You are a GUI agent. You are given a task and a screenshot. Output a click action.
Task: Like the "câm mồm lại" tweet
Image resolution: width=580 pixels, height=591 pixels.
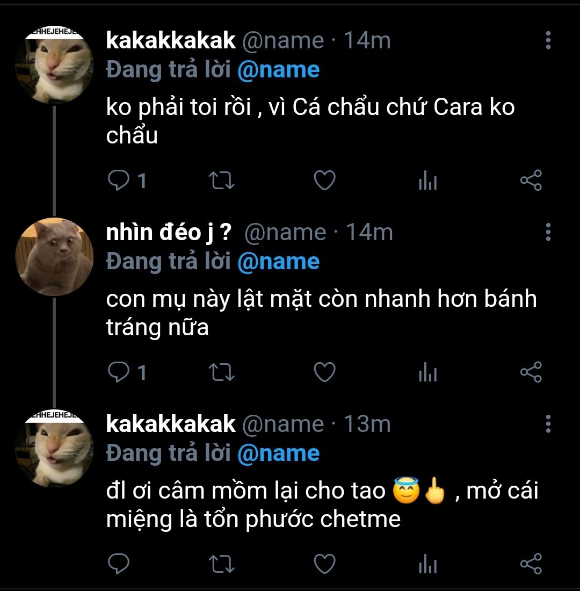324,564
